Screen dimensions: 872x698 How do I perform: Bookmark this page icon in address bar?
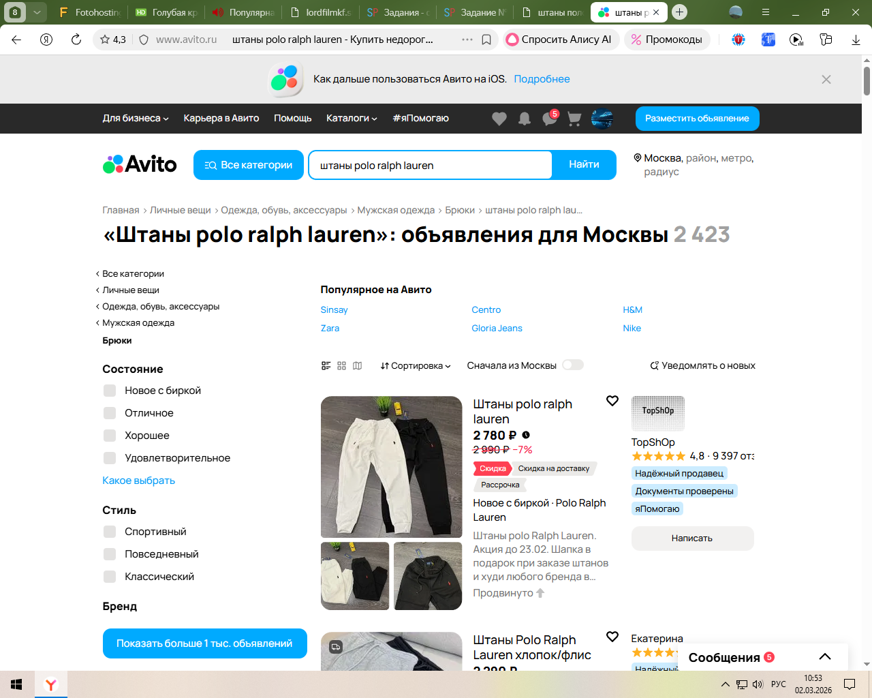(x=486, y=40)
